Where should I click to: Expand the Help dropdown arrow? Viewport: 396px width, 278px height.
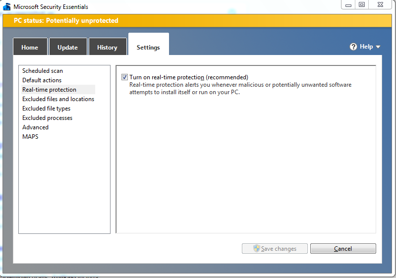coord(378,47)
